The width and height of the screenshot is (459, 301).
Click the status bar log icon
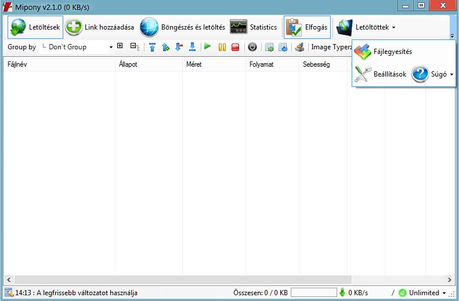tap(9, 292)
